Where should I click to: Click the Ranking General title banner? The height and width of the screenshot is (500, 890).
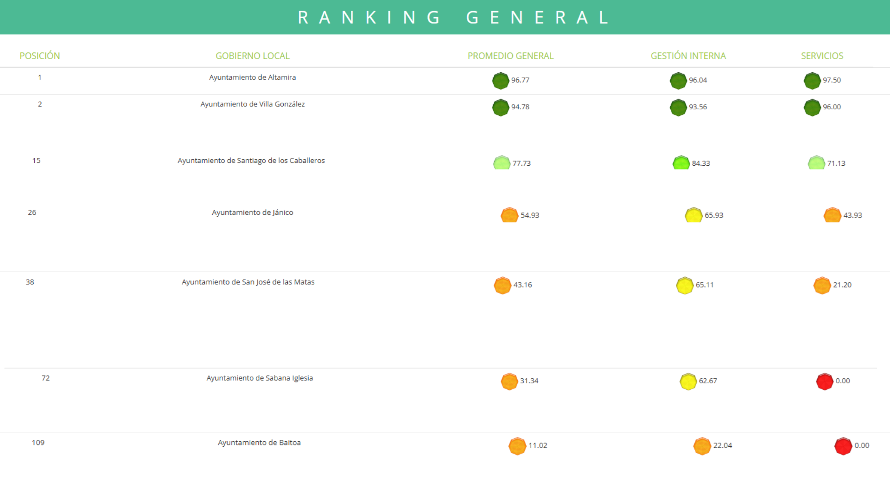453,18
